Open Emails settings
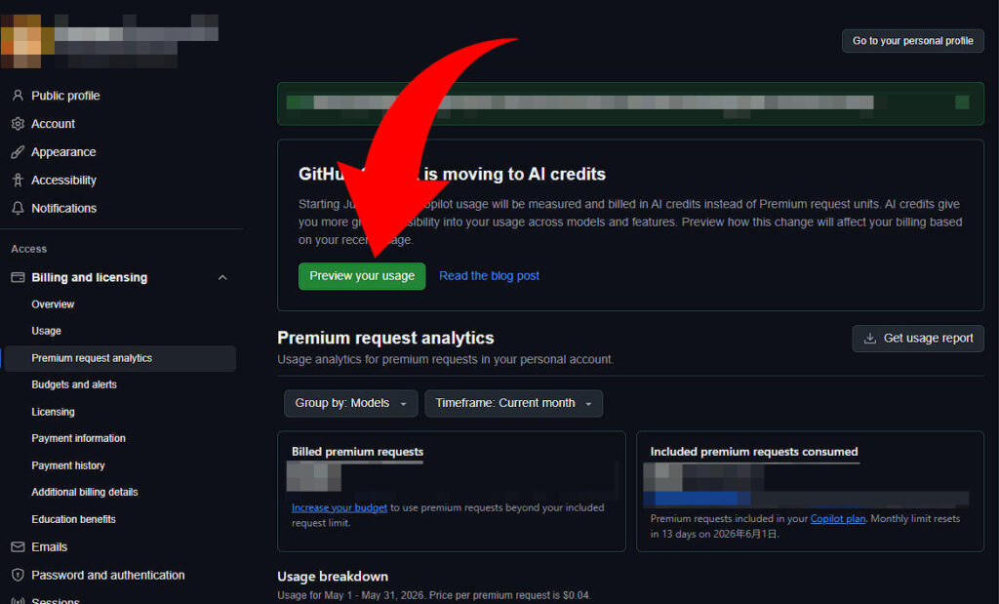This screenshot has height=604, width=999. click(x=49, y=546)
